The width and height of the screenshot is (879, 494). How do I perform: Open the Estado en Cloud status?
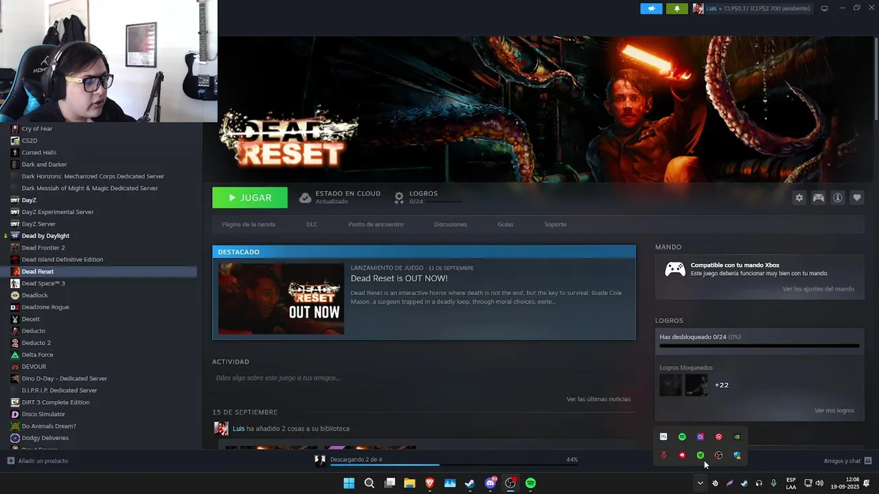coord(340,198)
